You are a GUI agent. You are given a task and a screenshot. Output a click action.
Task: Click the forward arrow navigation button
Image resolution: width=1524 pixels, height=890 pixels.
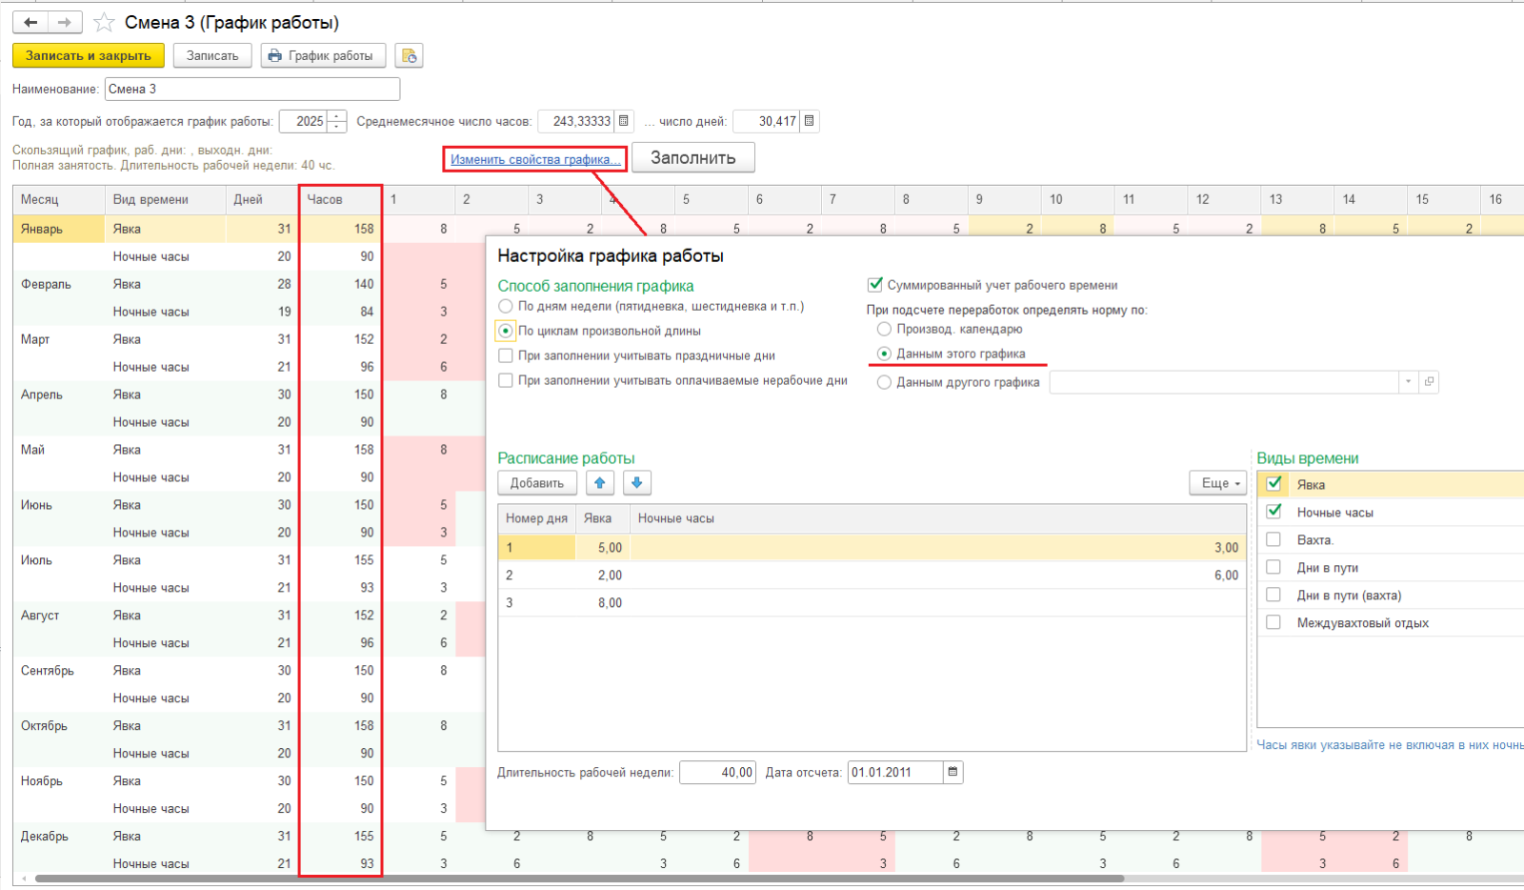click(64, 22)
